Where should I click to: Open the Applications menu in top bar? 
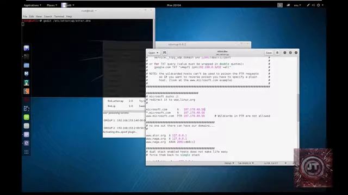click(32, 5)
